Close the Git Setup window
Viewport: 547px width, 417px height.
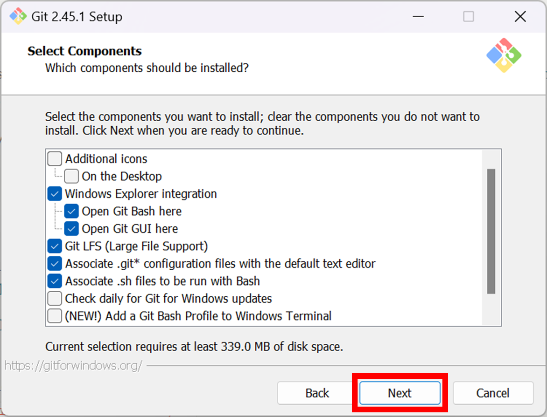point(520,16)
